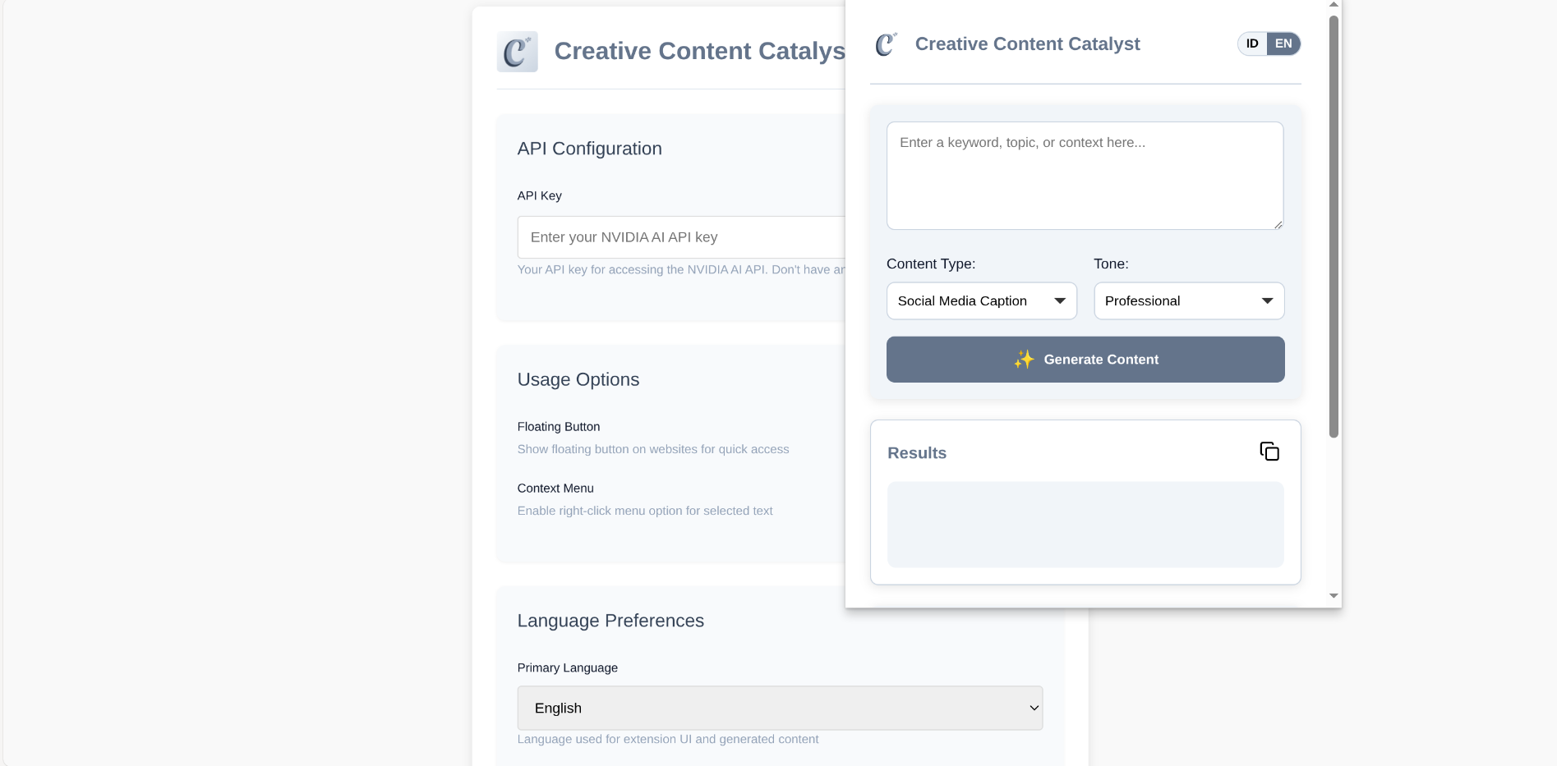Open the Tone dropdown showing Professional

[1189, 300]
